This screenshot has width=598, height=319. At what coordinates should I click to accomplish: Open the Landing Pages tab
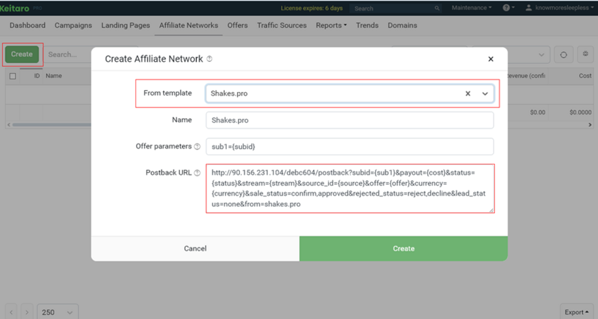[126, 25]
